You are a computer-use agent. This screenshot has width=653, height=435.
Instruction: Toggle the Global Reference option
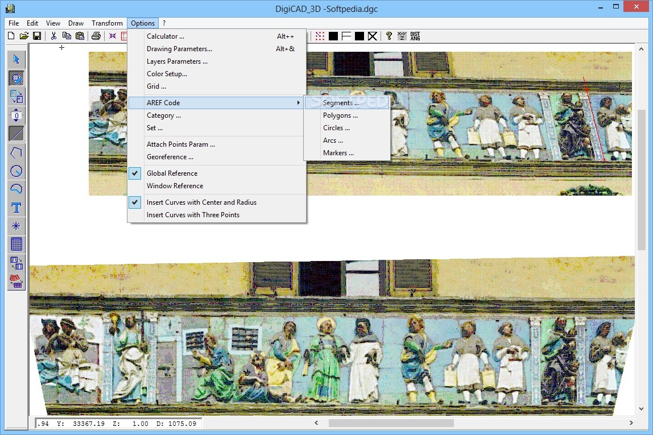217,173
